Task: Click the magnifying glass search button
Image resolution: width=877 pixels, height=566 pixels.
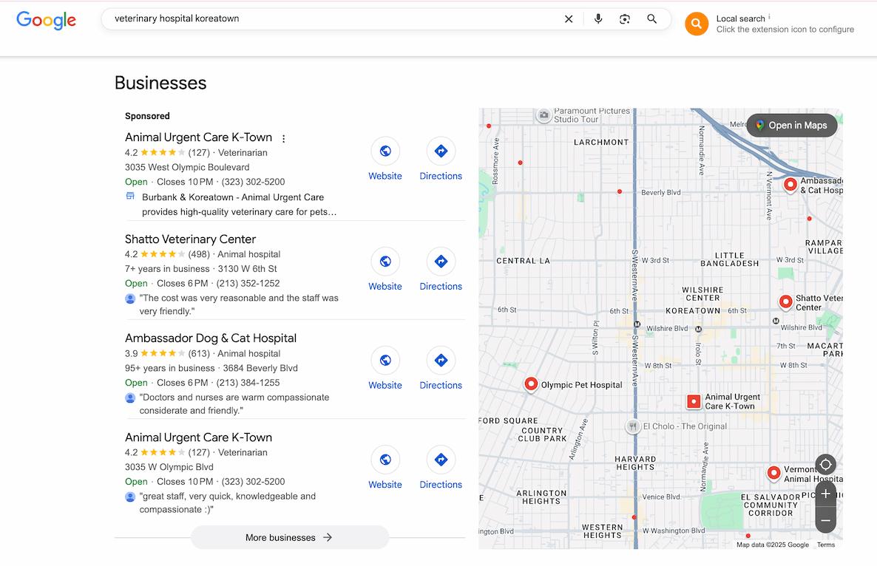Action: (651, 19)
